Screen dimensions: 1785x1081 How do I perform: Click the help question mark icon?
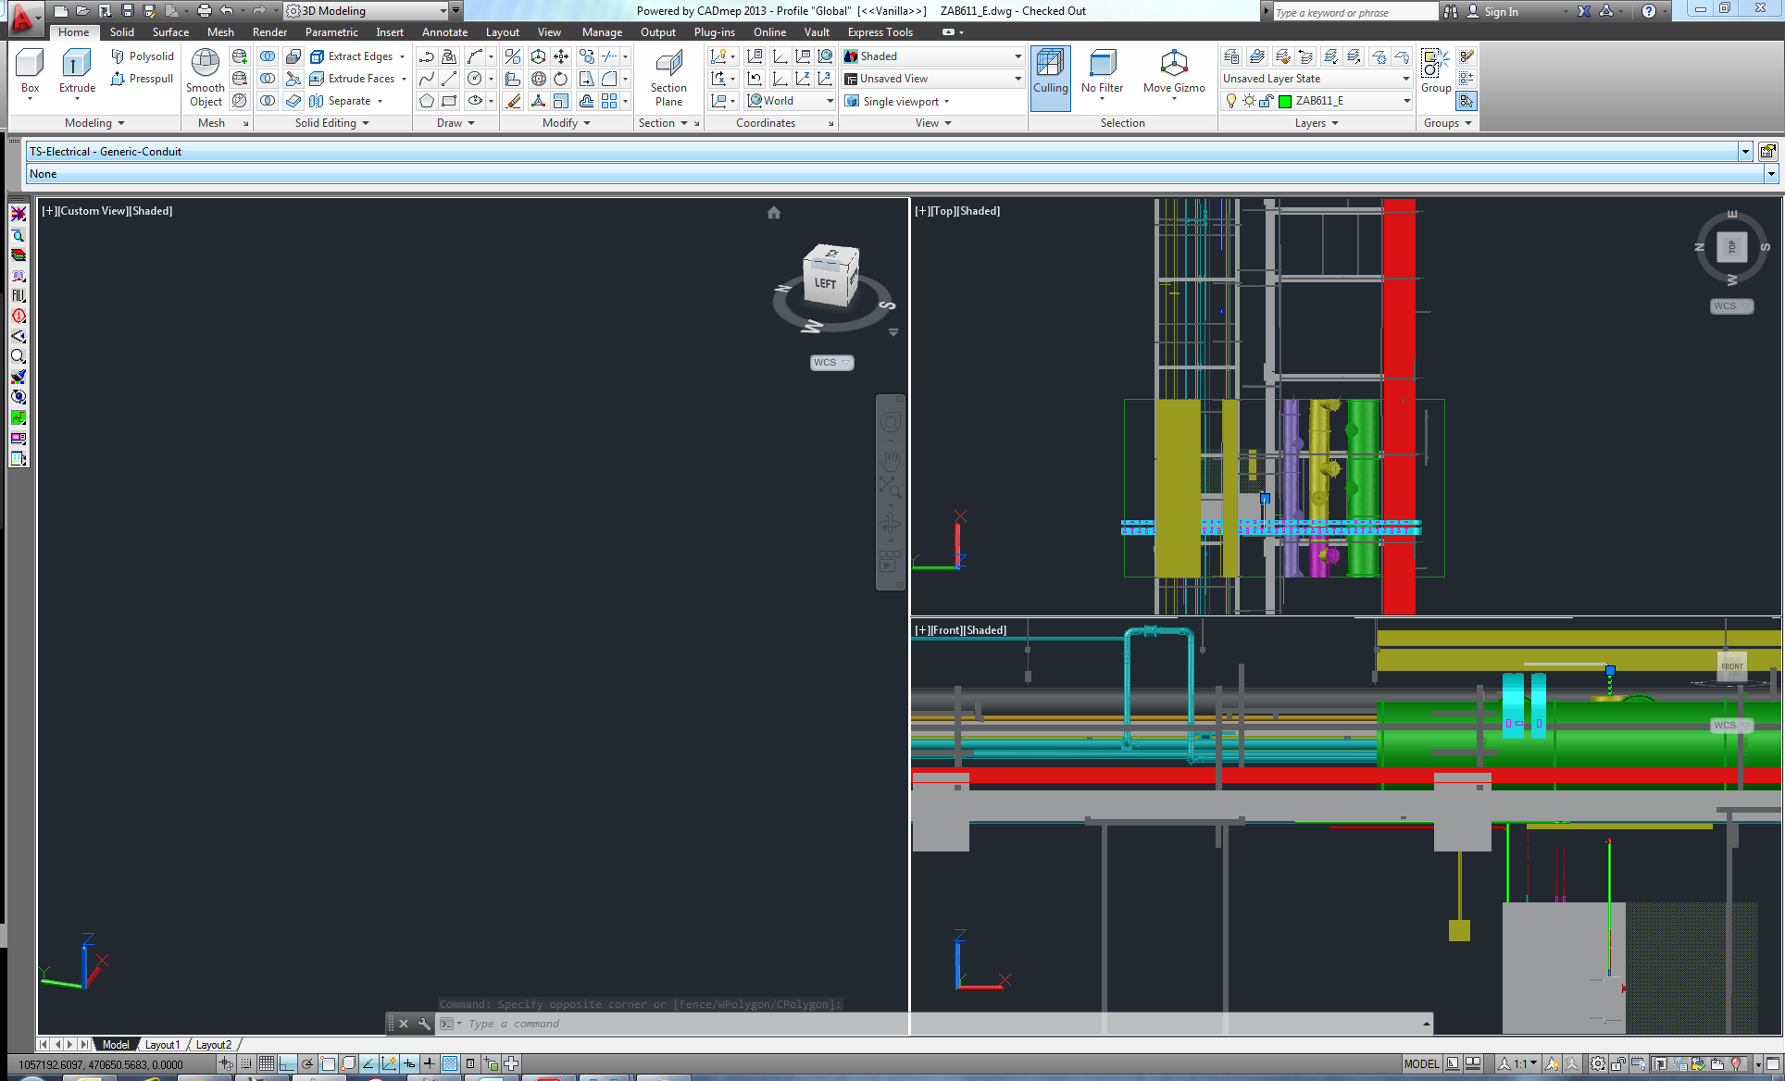click(1648, 11)
